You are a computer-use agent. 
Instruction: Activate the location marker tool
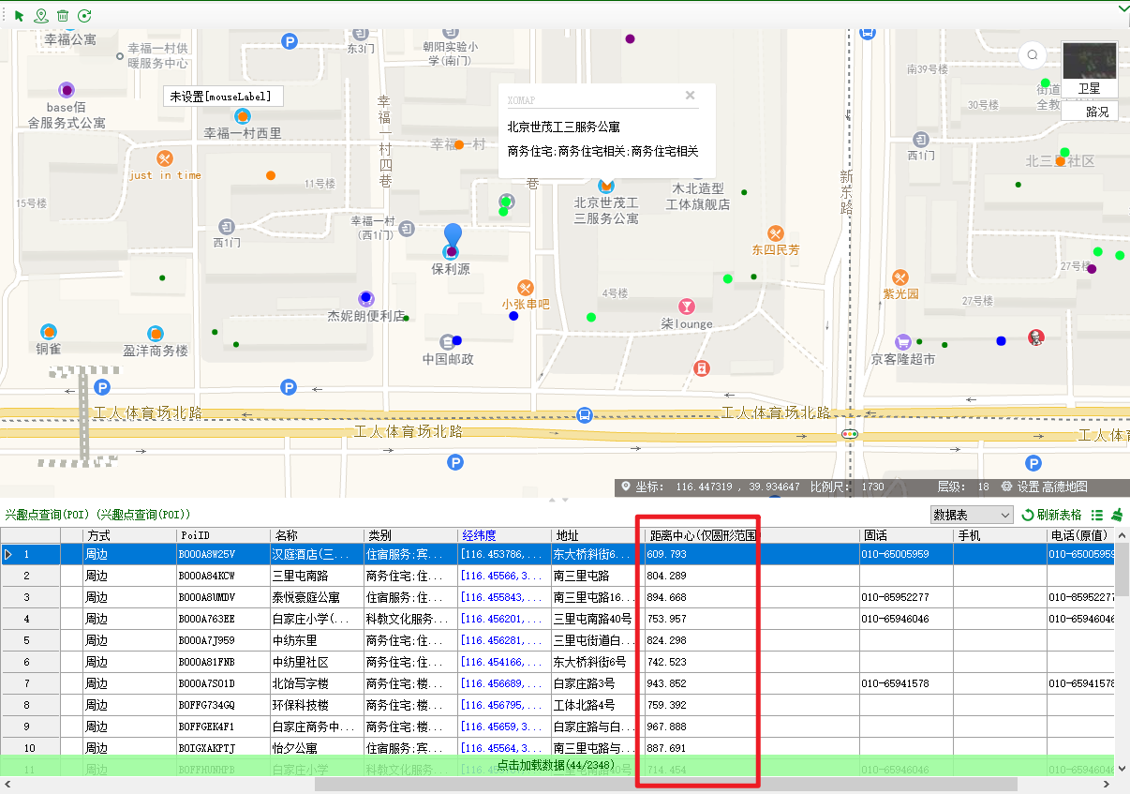point(40,15)
